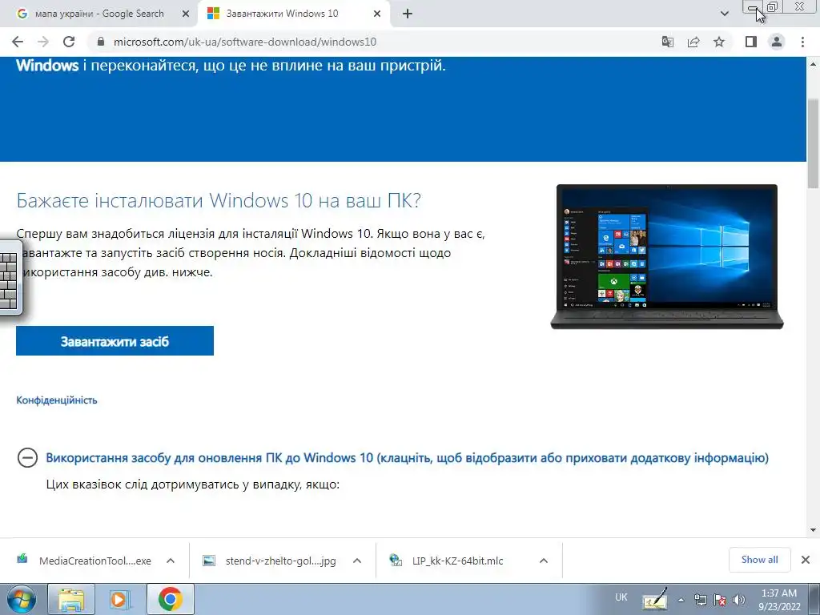Switch to the мапа україни Google Search tab

tap(99, 14)
